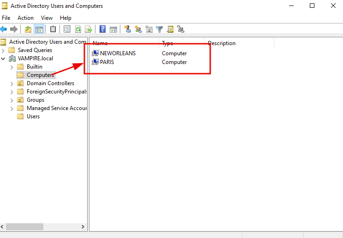Click the tree pane horizontal scrollbar thumb
Viewport: 343px width, 238px height.
pos(24,226)
